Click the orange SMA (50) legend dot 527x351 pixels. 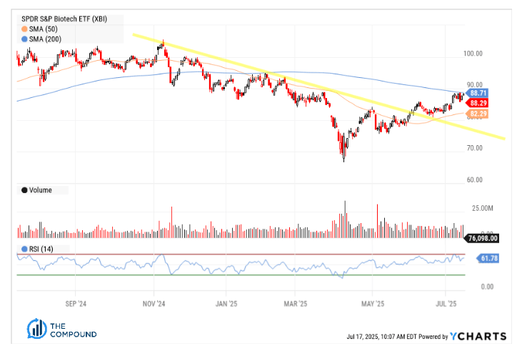[x=24, y=29]
